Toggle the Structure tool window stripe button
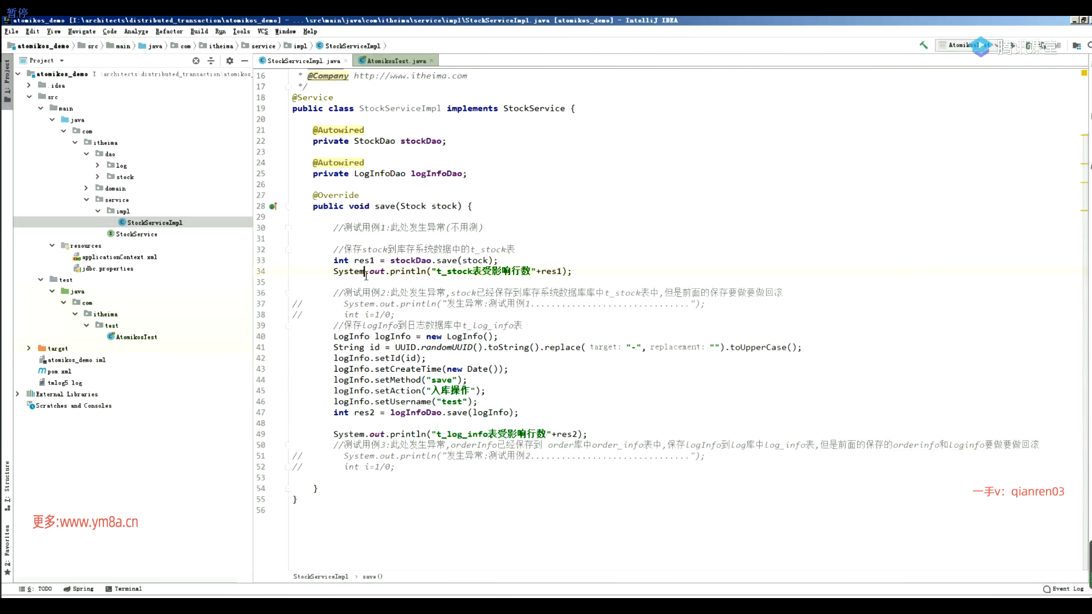1092x614 pixels. pyautogui.click(x=7, y=484)
